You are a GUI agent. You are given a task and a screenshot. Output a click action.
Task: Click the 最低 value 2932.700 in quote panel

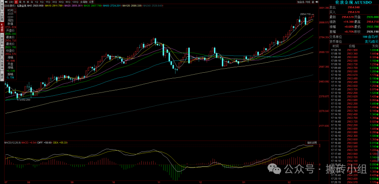372,27
